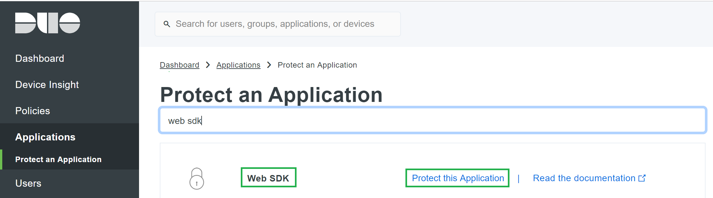713x198 pixels.
Task: Click the application filter box containing 'web sdk'
Action: tap(433, 120)
